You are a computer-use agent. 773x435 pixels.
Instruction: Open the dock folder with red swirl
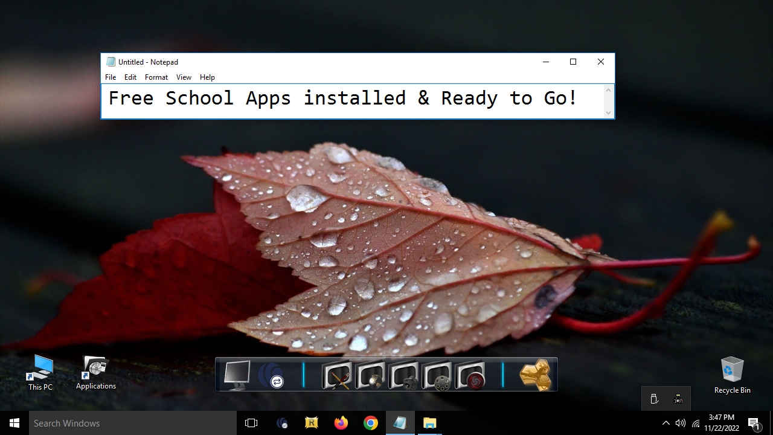tap(470, 376)
